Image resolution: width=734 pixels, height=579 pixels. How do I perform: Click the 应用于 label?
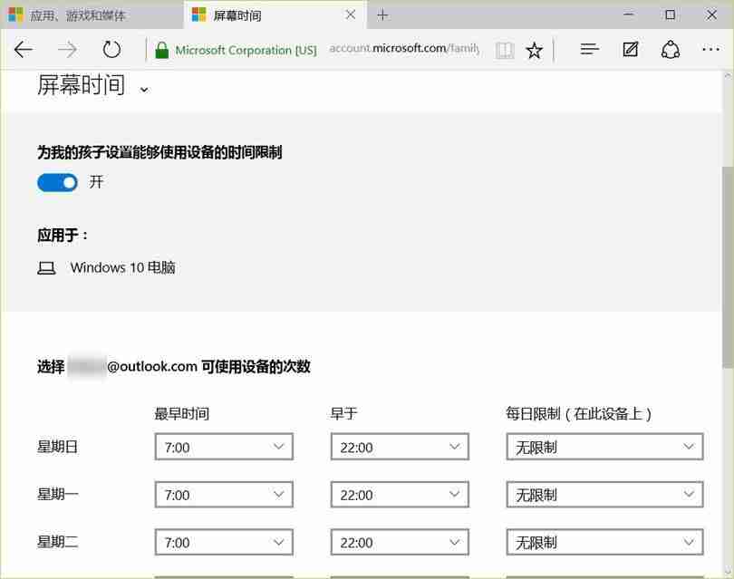click(63, 235)
